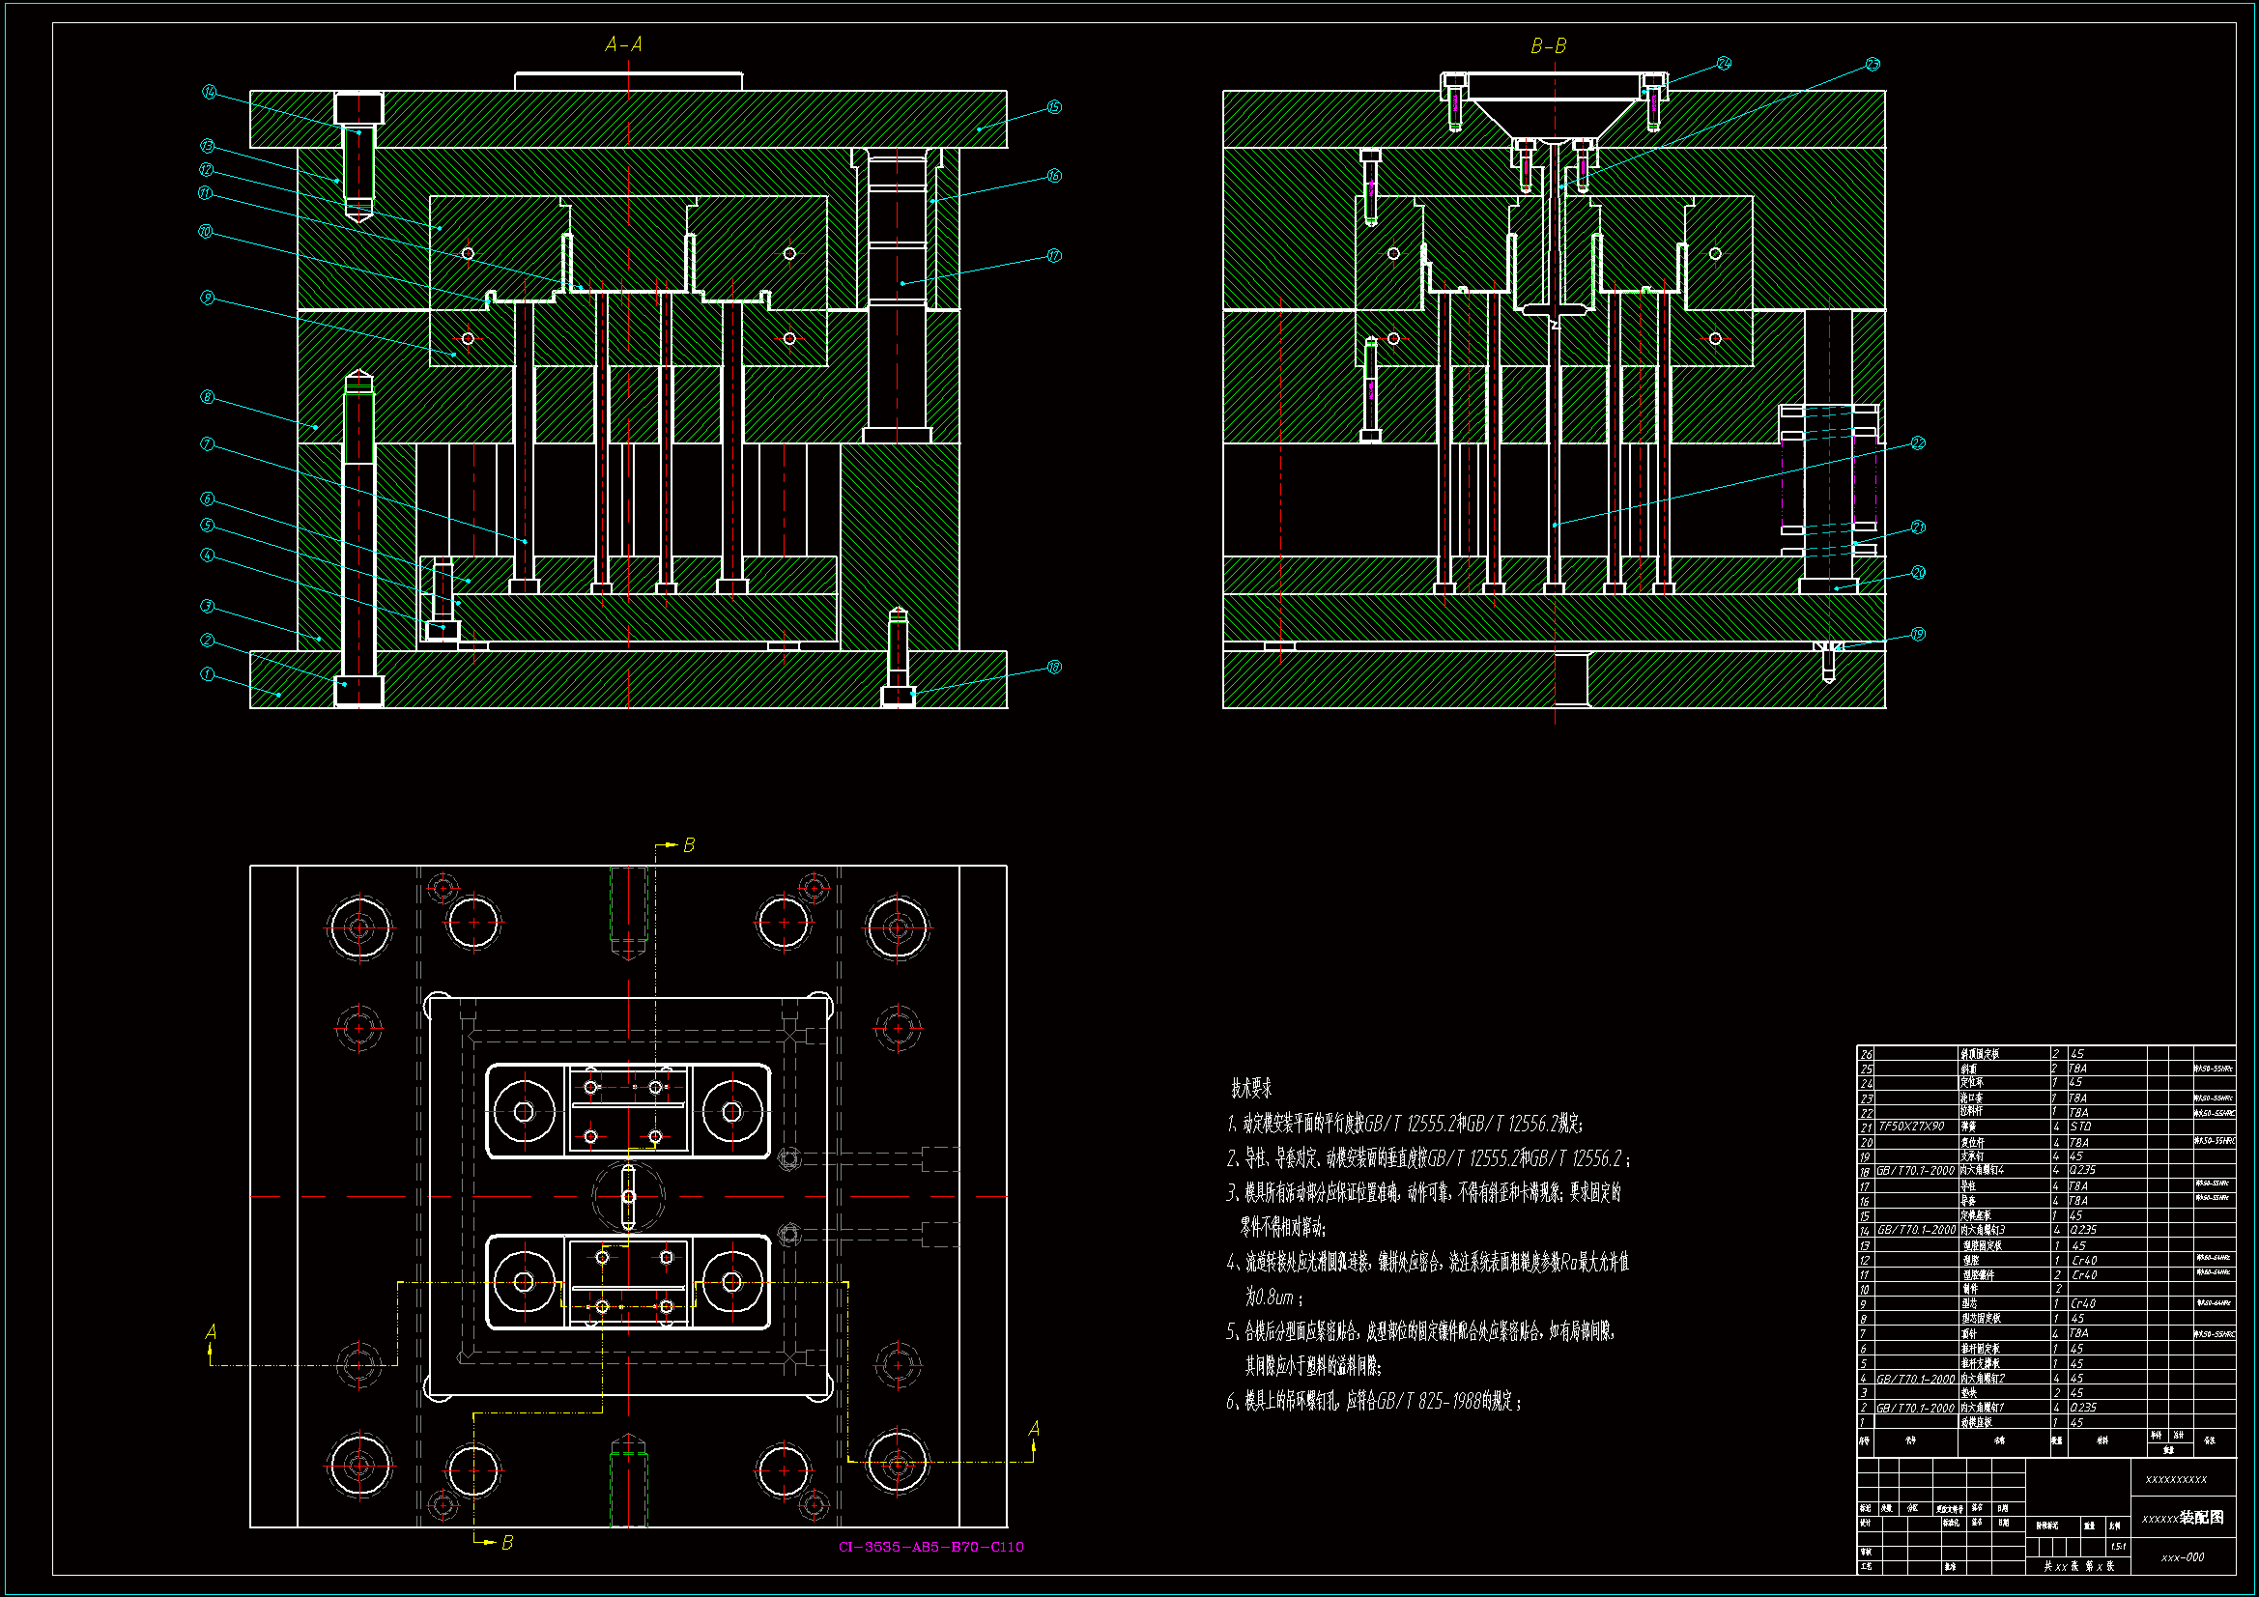Click the magenta CI-3535-AB5-B70-C110 label
The height and width of the screenshot is (1597, 2259).
929,1547
